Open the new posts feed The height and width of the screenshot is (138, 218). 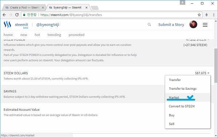[24, 35]
